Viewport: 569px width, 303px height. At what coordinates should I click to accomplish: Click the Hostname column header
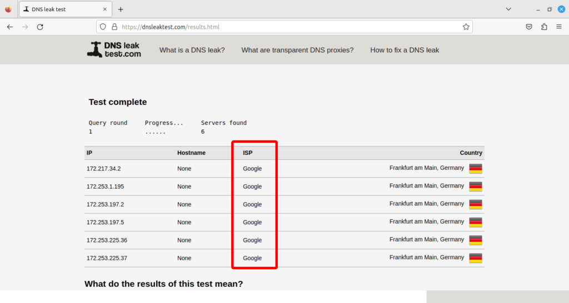[x=191, y=153]
